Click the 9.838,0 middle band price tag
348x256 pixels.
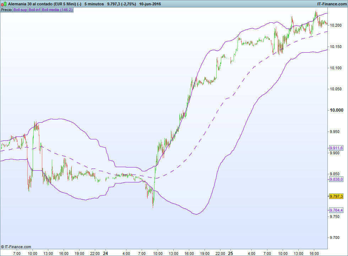336,179
